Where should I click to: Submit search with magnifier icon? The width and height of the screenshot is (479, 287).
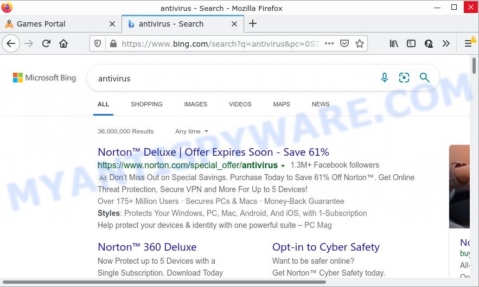point(425,78)
